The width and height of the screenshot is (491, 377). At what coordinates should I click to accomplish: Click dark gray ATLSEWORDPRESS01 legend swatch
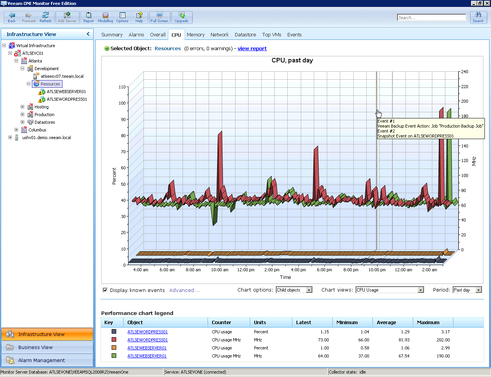(x=114, y=332)
